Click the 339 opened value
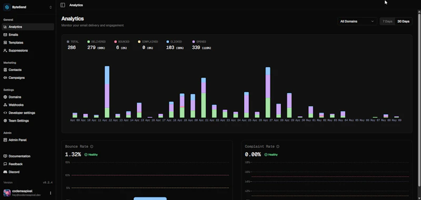Image resolution: width=421 pixels, height=200 pixels. coord(196,47)
